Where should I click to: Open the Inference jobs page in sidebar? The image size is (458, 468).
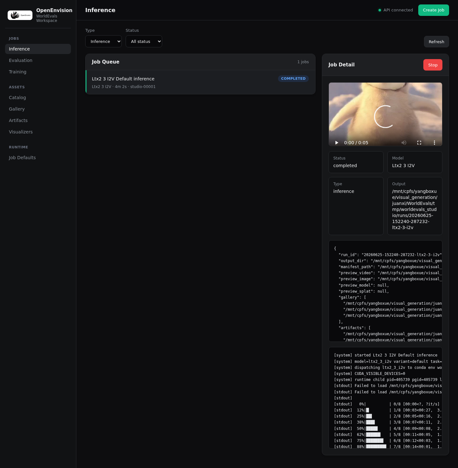point(38,49)
